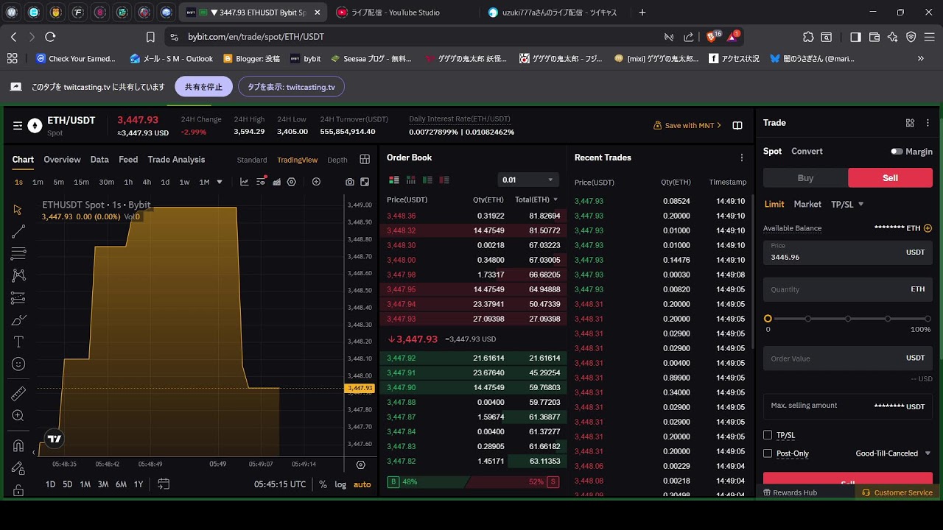The image size is (943, 530).
Task: Open the 0.01 tick size dropdown
Action: pyautogui.click(x=527, y=179)
